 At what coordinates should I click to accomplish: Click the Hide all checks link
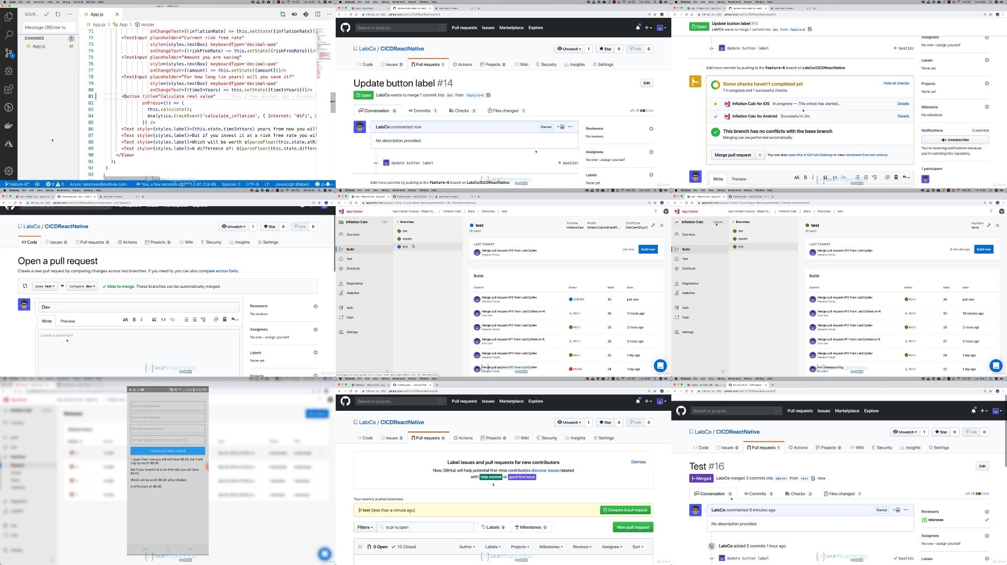[x=896, y=83]
